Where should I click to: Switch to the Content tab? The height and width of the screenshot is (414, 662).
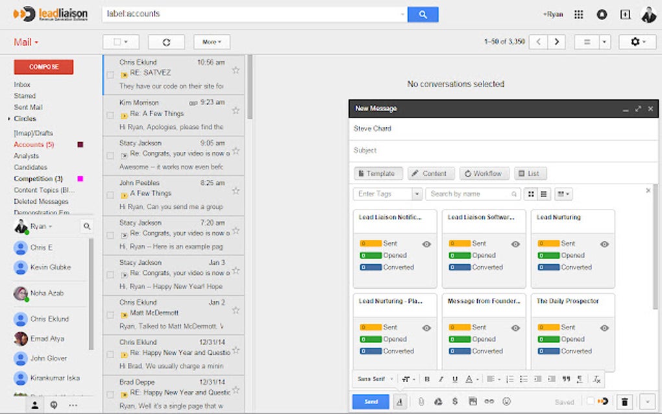[430, 173]
